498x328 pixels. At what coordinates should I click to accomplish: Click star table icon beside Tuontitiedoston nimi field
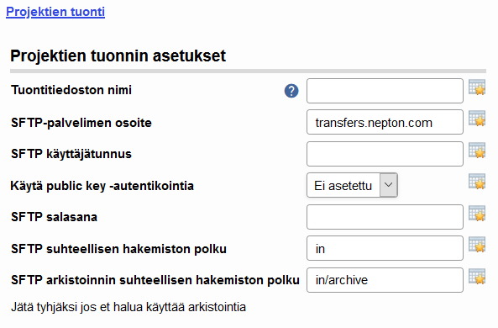click(477, 87)
